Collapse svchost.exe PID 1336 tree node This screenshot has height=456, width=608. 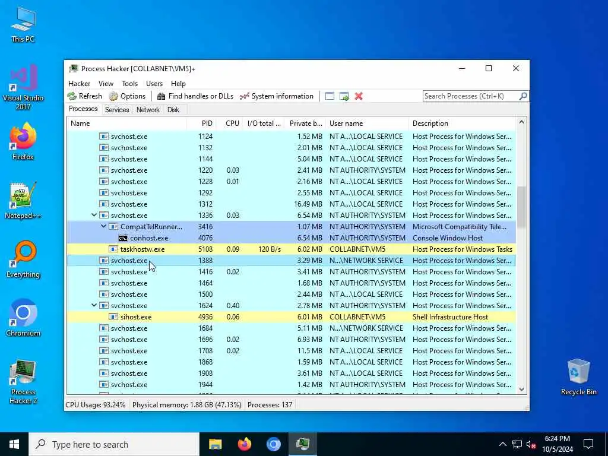point(94,215)
